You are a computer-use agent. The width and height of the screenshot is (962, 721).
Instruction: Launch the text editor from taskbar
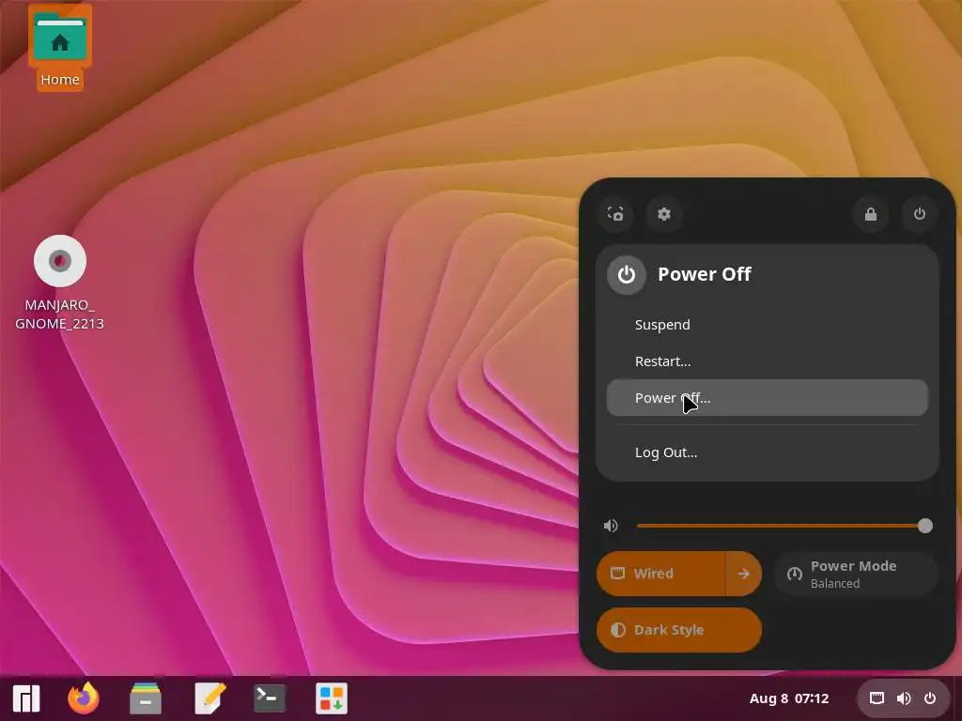[209, 698]
